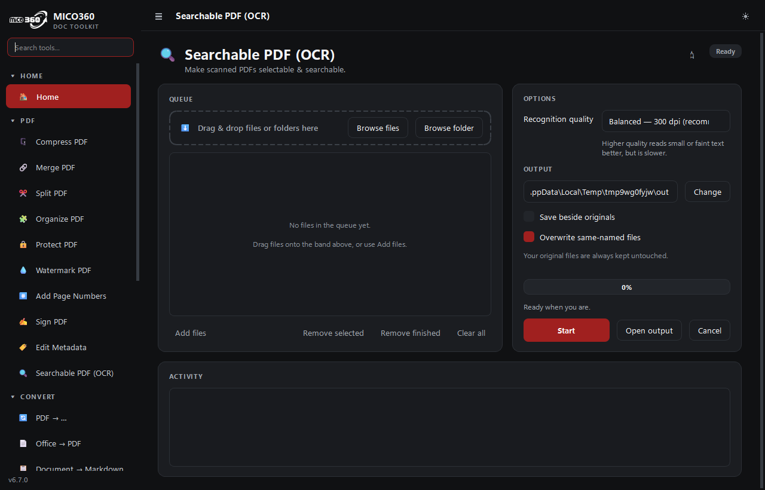This screenshot has height=490, width=765.
Task: Click the 0% progress bar
Action: point(627,287)
